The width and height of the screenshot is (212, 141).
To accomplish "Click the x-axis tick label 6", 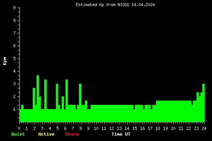I will pos(65,128).
